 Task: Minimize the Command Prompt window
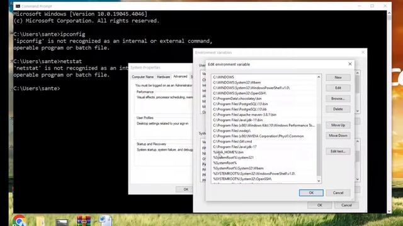pos(360,6)
